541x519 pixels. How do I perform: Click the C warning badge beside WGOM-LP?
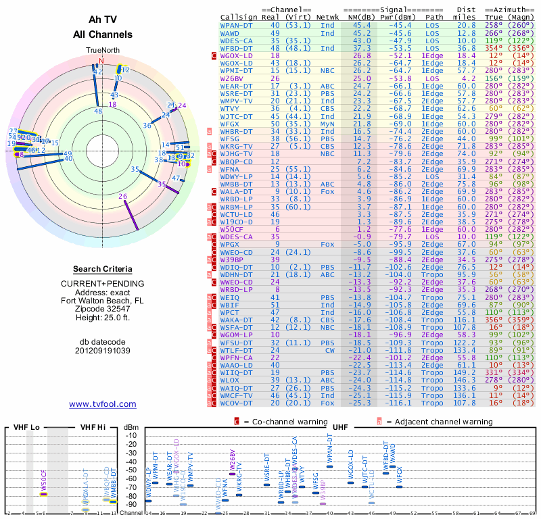pos(214,335)
